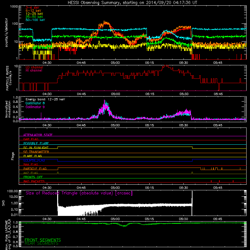Click the BAD PACKETS flag label
Viewport: 250px width, 250px height.
[34, 181]
